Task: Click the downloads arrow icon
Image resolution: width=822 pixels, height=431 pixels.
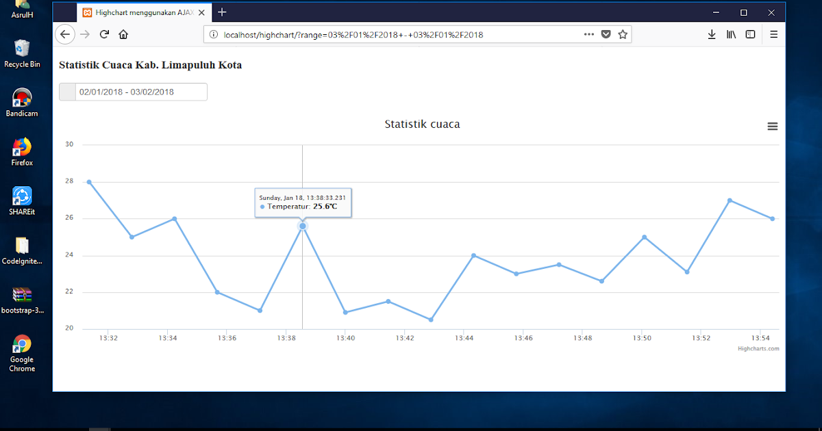Action: point(712,34)
